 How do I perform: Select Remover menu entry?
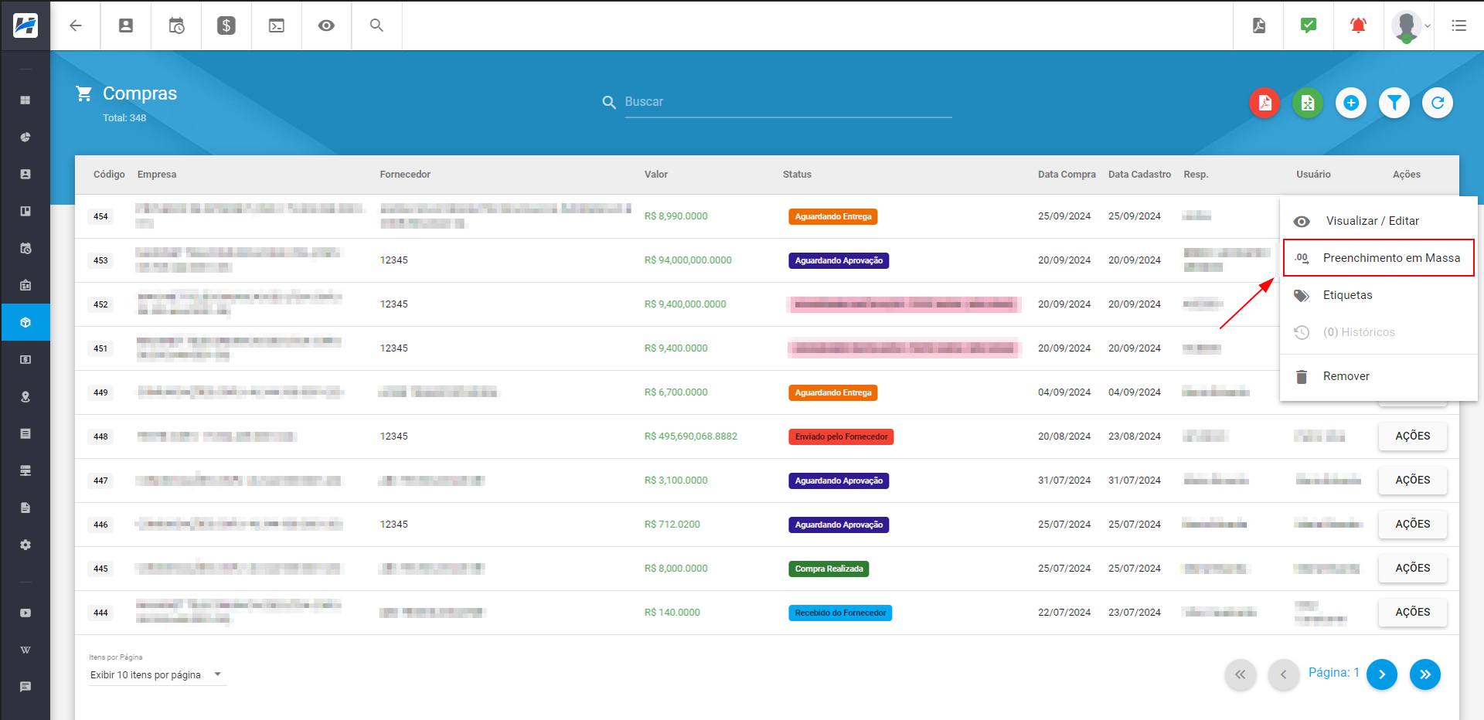[1378, 376]
